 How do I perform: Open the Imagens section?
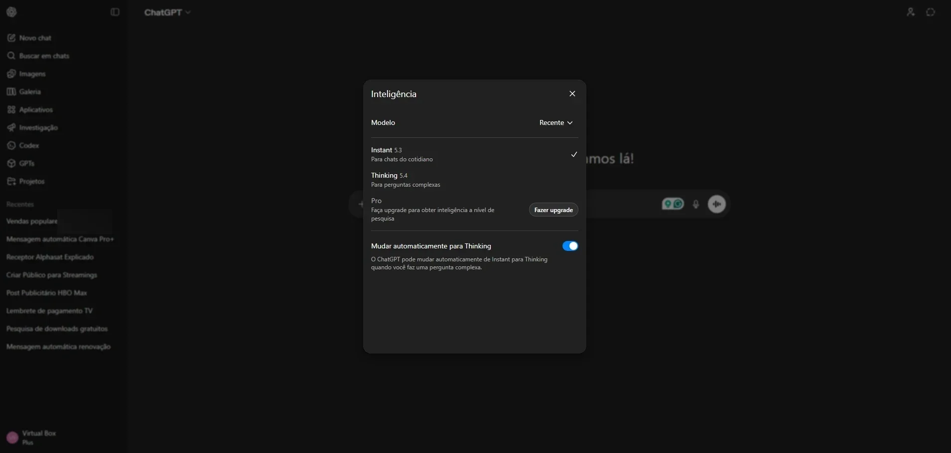(26, 74)
